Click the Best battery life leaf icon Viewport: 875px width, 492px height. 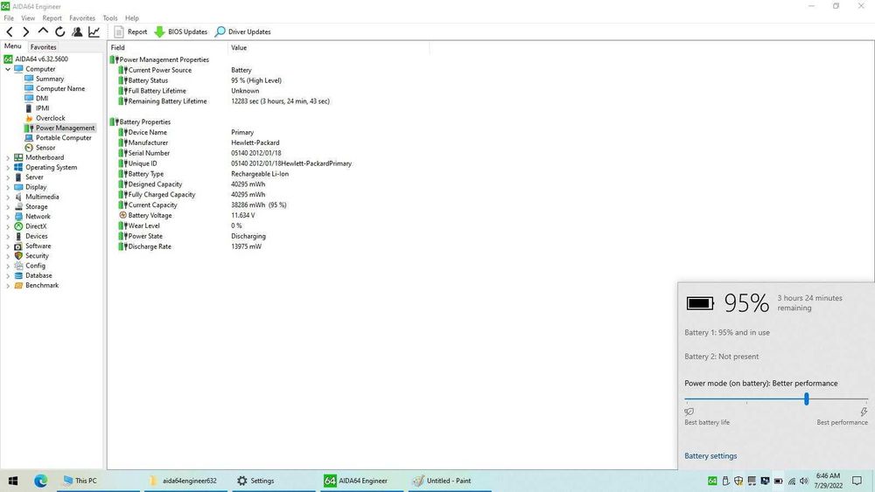pos(689,412)
